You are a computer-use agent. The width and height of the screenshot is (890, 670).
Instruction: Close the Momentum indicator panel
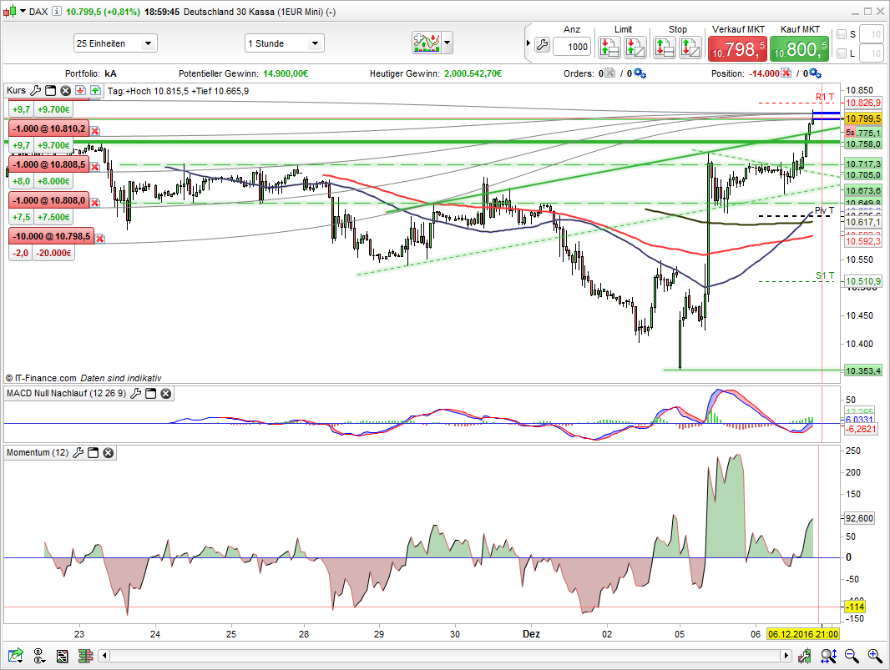coord(108,453)
